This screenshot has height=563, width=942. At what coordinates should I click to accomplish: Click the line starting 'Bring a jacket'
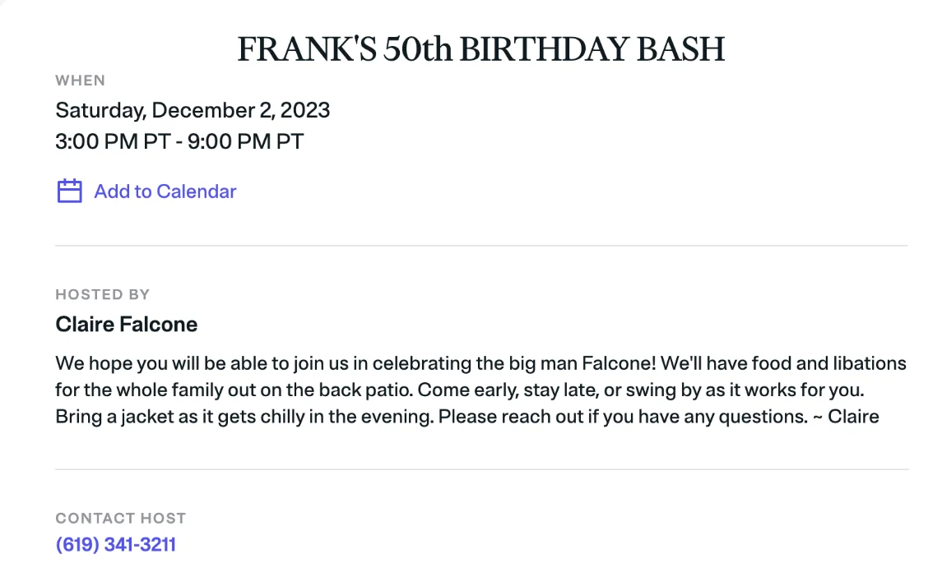click(467, 417)
